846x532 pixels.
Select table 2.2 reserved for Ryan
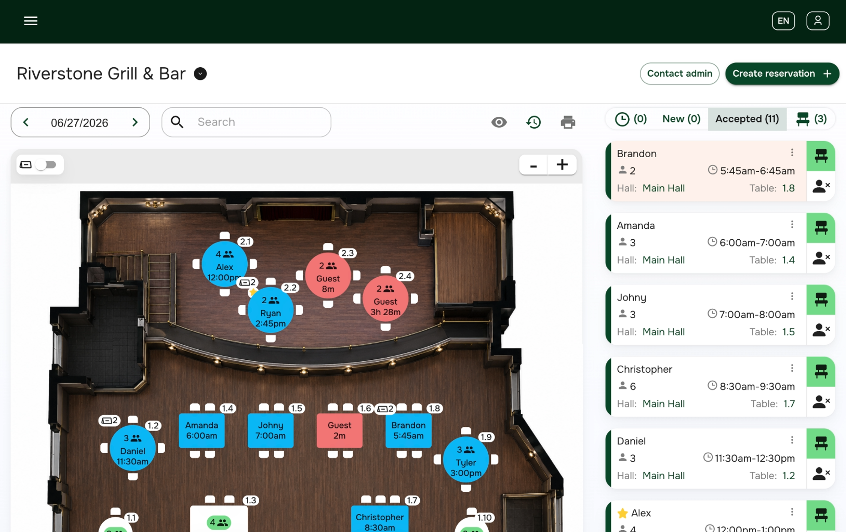click(271, 311)
